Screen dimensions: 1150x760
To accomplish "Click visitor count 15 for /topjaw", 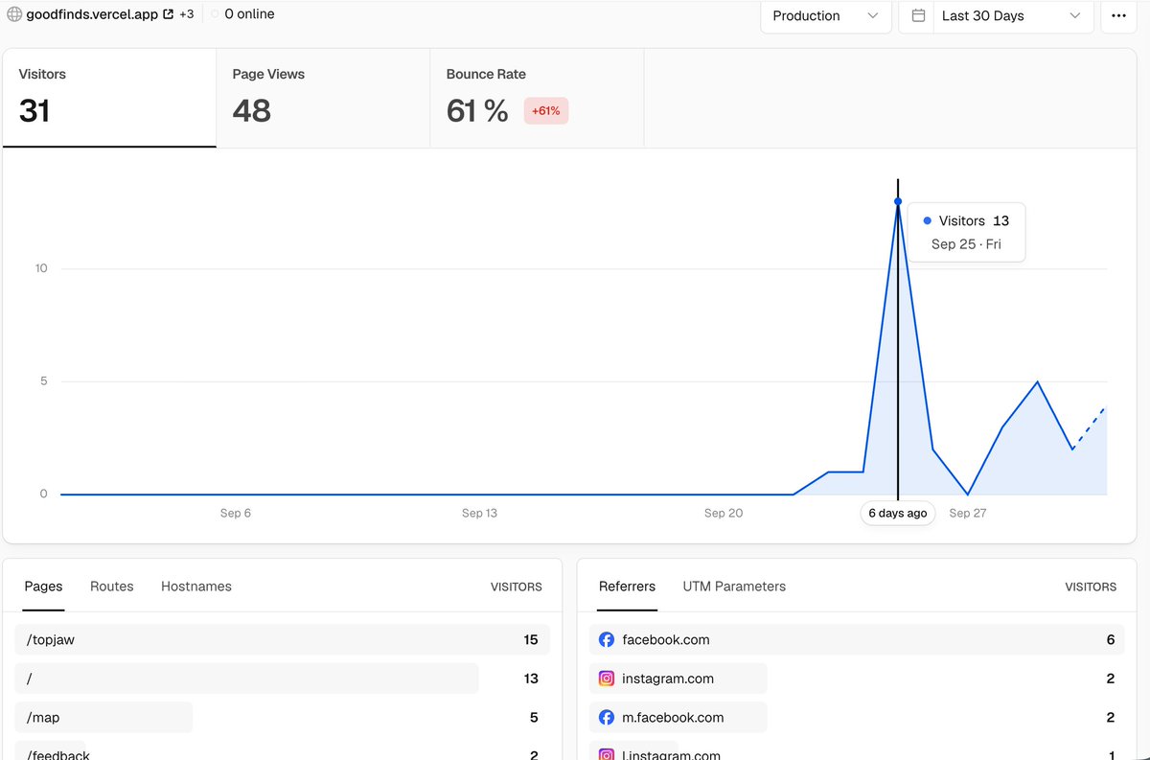I will (x=531, y=639).
